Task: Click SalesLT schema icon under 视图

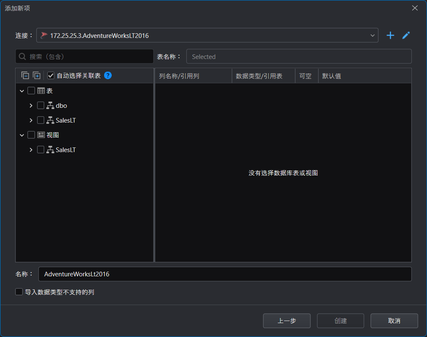Action: pyautogui.click(x=50, y=150)
